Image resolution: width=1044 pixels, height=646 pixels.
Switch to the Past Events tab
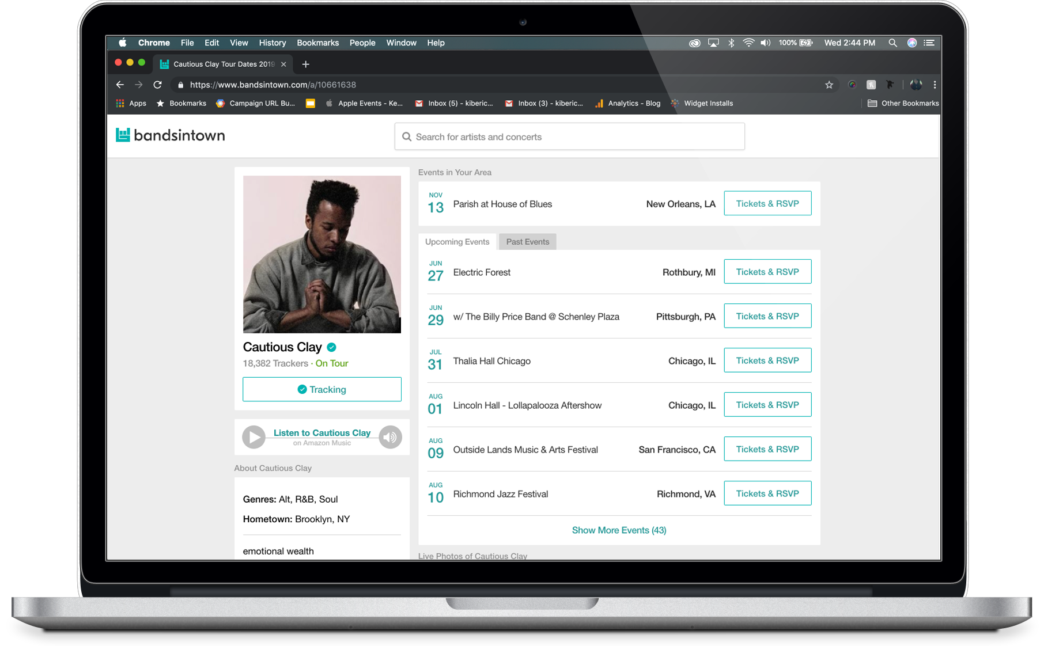(527, 242)
